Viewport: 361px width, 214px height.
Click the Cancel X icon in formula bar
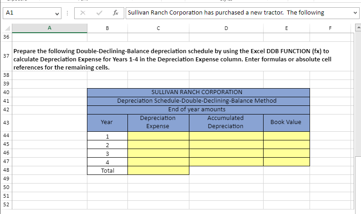83,13
